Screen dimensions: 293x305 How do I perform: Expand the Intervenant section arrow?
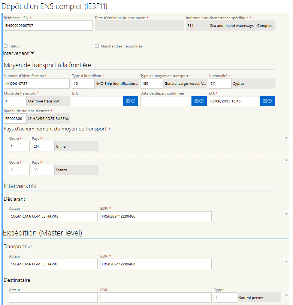pos(33,53)
